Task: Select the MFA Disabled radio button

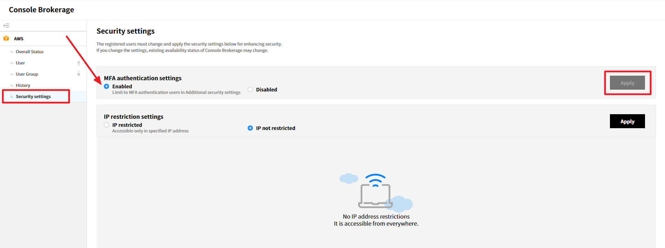Action: (250, 90)
